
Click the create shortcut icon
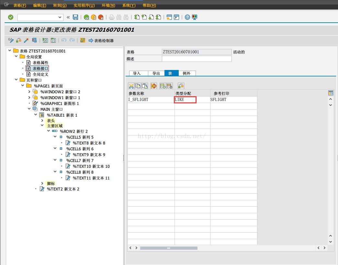(176, 17)
